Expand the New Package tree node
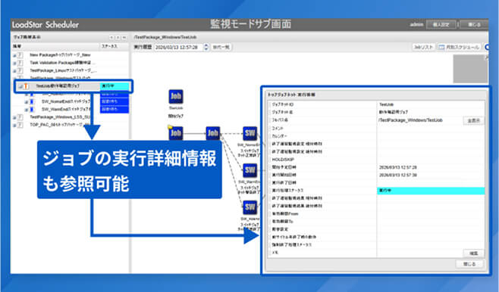499x292 pixels. coord(14,55)
